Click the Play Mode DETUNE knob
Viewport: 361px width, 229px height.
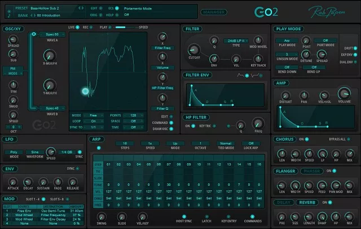point(306,55)
